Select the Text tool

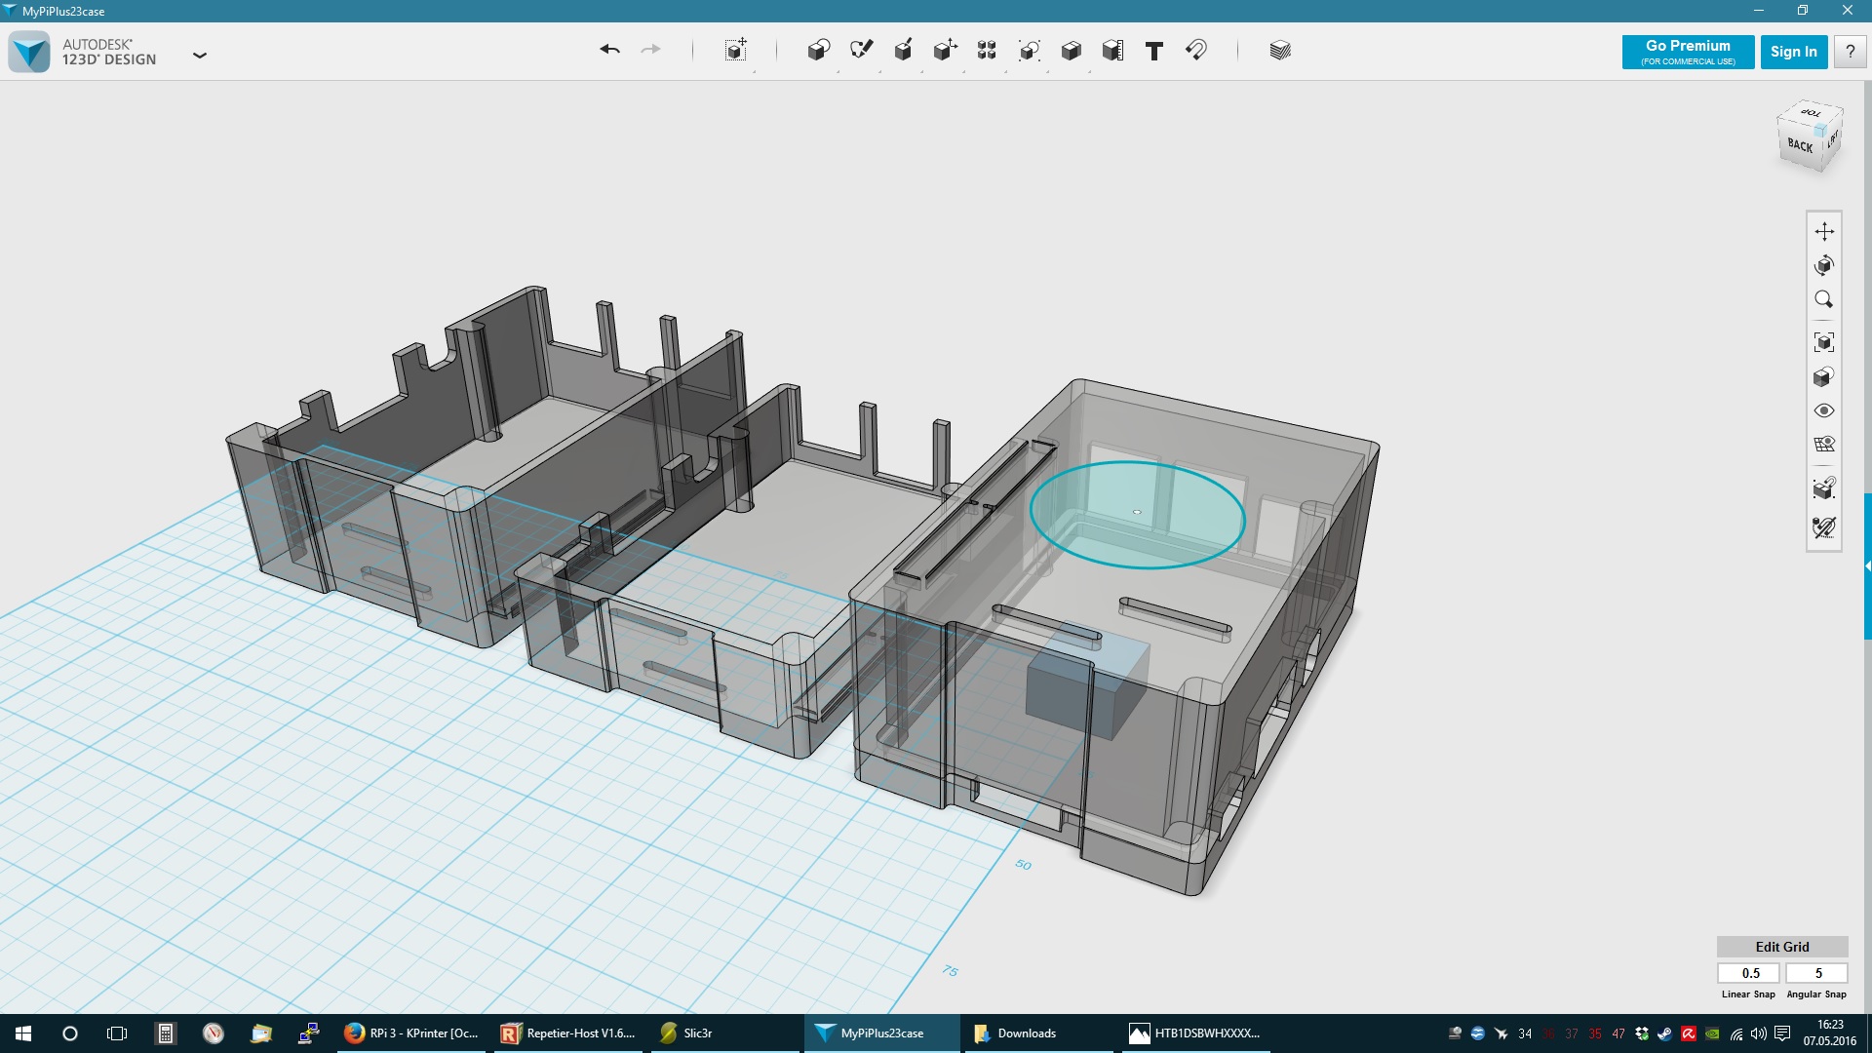1153,51
